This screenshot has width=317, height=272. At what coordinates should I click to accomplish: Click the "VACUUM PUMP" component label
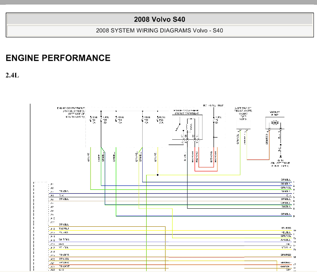275,113
